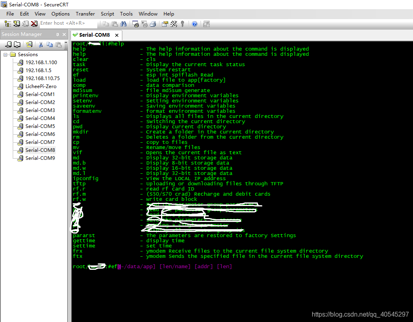This screenshot has width=413, height=322.
Task: Click the main toolbar Paste icon
Action: tap(114, 24)
